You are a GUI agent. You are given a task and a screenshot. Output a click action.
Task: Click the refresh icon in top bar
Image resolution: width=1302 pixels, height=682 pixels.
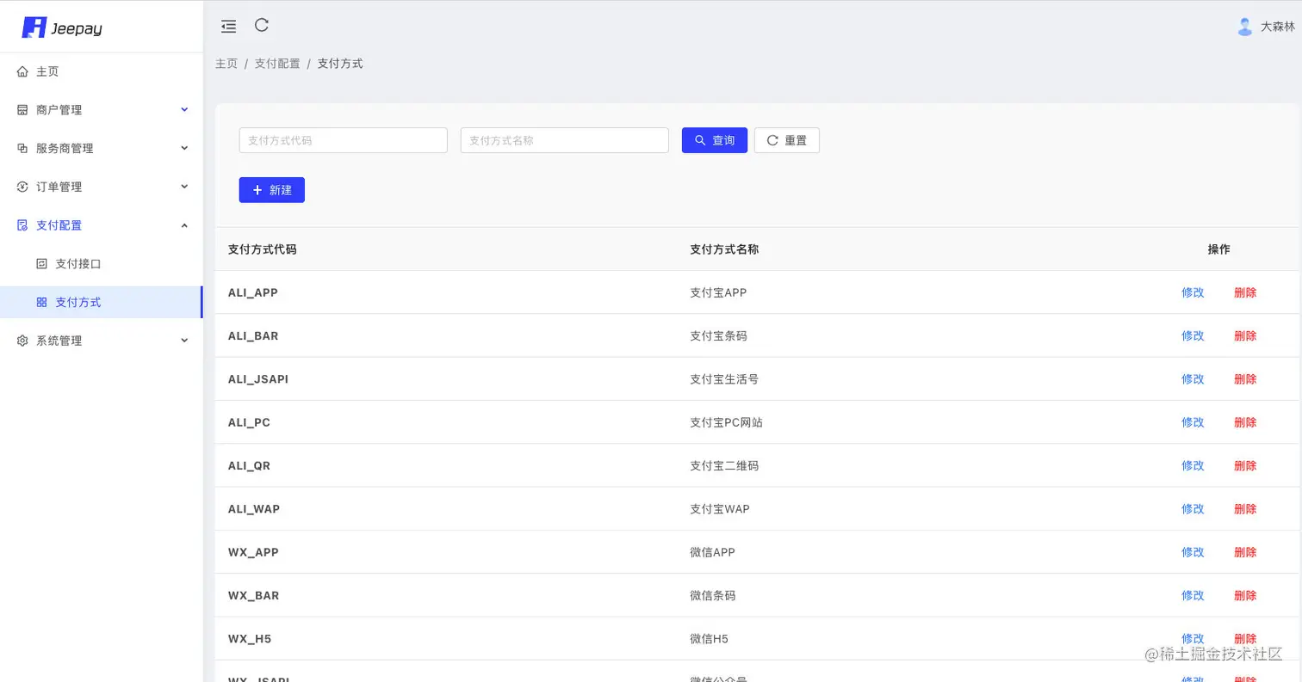point(262,26)
